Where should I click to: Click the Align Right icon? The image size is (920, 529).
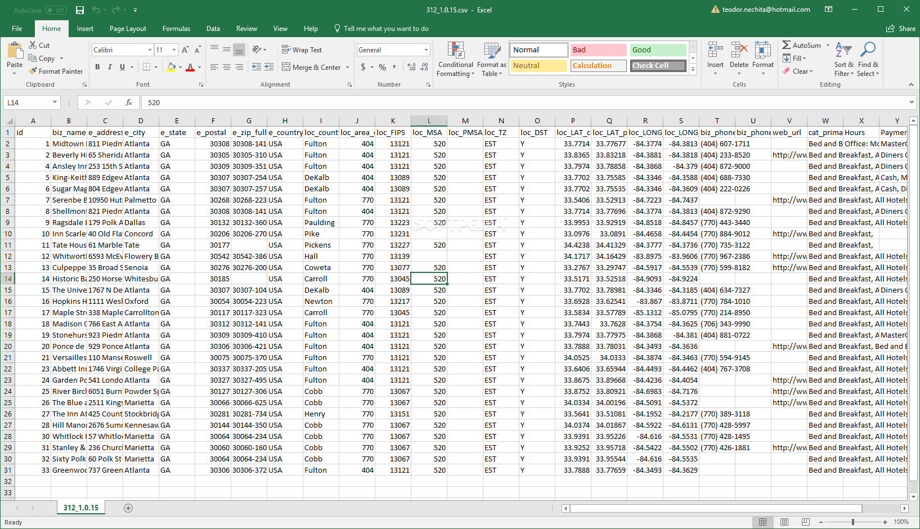239,67
